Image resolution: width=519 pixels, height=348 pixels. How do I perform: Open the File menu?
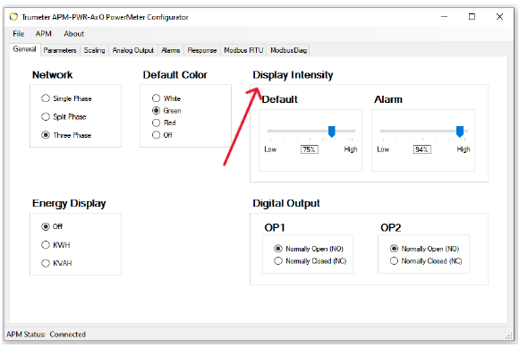(x=19, y=34)
